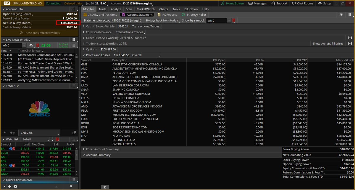Open the Home Screen icon
The image size is (355, 190).
(x=223, y=4)
